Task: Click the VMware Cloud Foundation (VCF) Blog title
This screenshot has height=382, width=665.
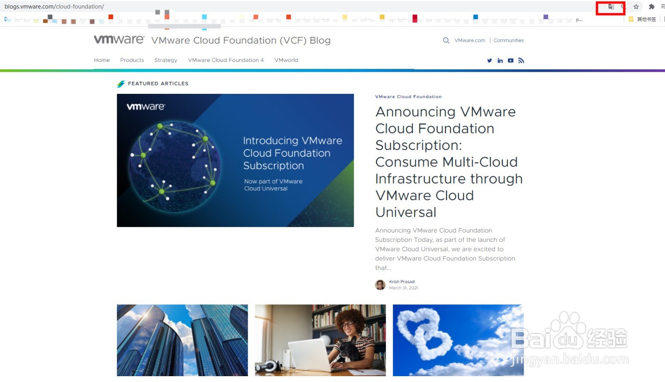Action: point(241,40)
